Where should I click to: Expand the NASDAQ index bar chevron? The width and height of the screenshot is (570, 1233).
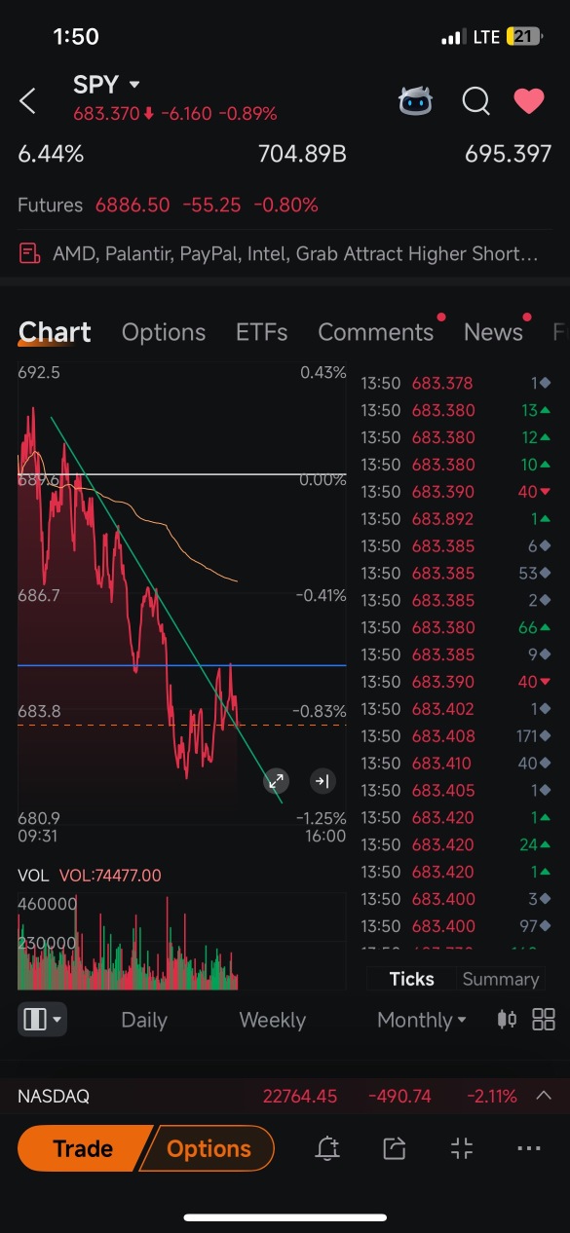pos(543,1096)
